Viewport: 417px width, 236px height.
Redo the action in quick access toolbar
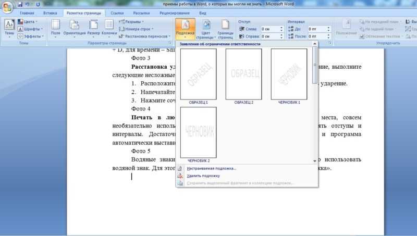pyautogui.click(x=38, y=4)
